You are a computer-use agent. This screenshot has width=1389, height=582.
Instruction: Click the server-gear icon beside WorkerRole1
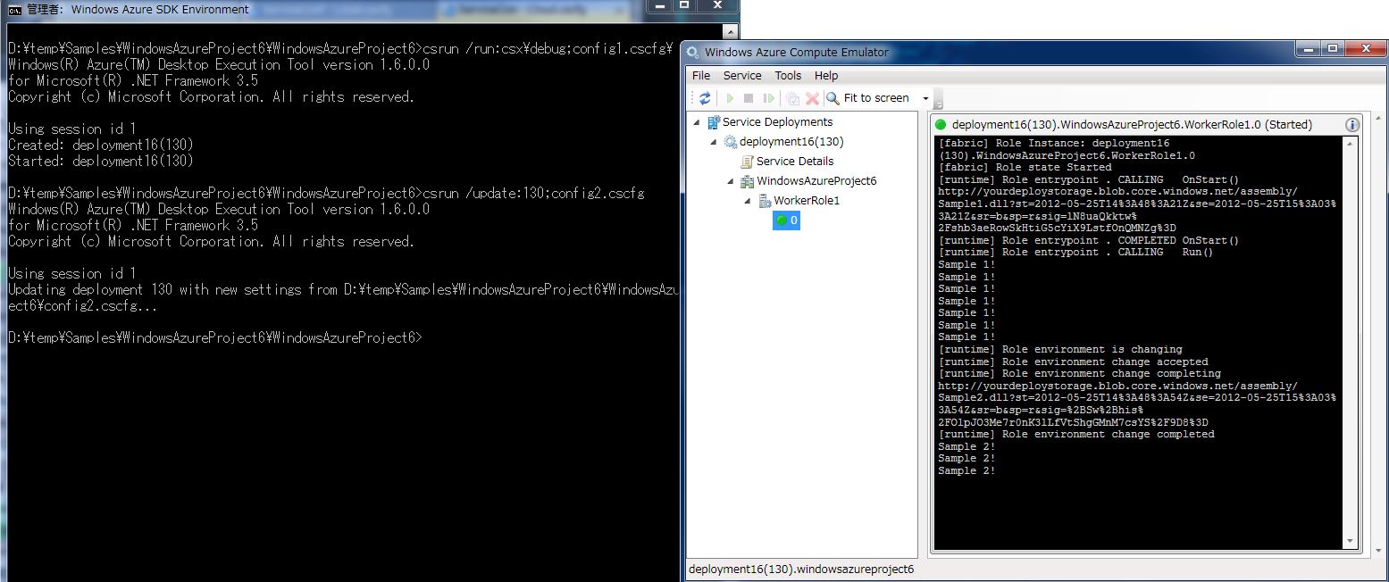click(765, 201)
